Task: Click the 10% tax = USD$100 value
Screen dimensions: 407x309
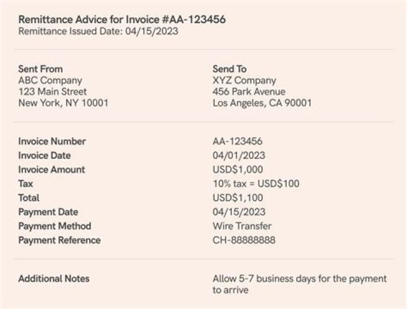Action: point(256,184)
